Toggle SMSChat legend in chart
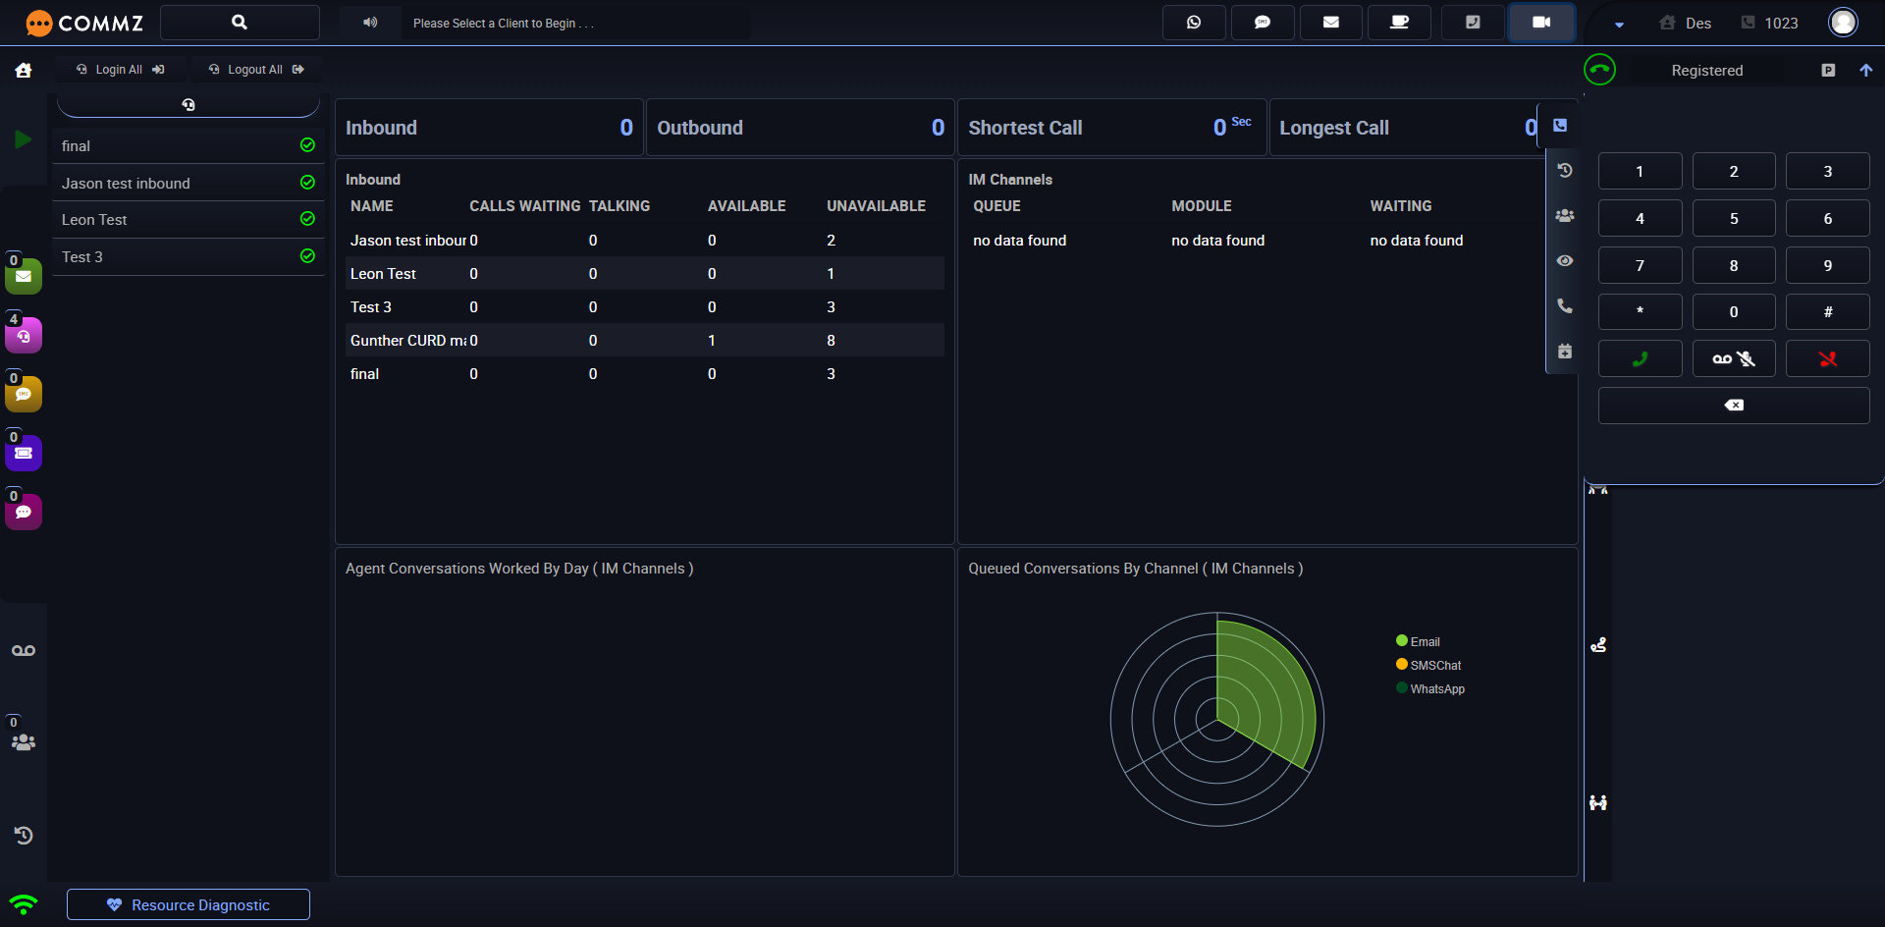1885x927 pixels. [1428, 665]
